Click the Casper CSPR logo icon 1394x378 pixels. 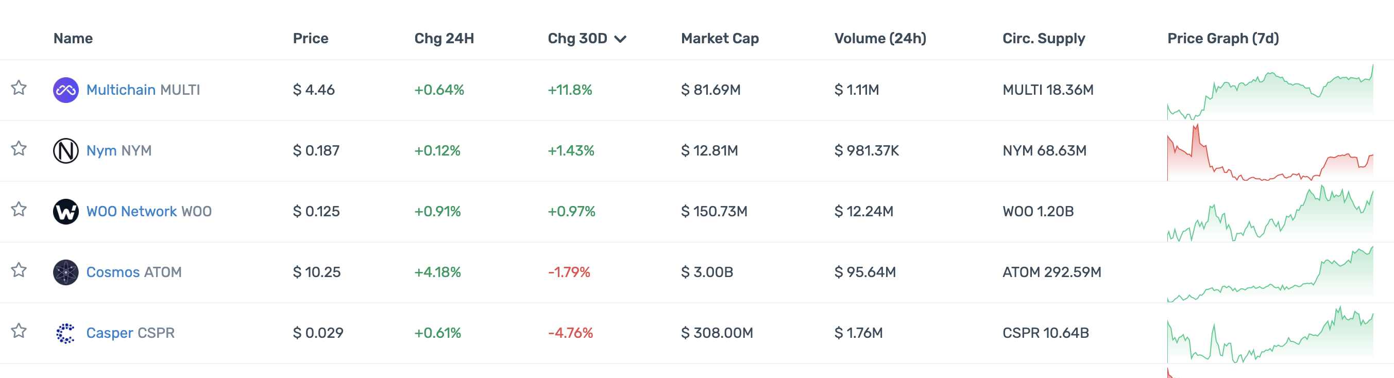pos(65,333)
